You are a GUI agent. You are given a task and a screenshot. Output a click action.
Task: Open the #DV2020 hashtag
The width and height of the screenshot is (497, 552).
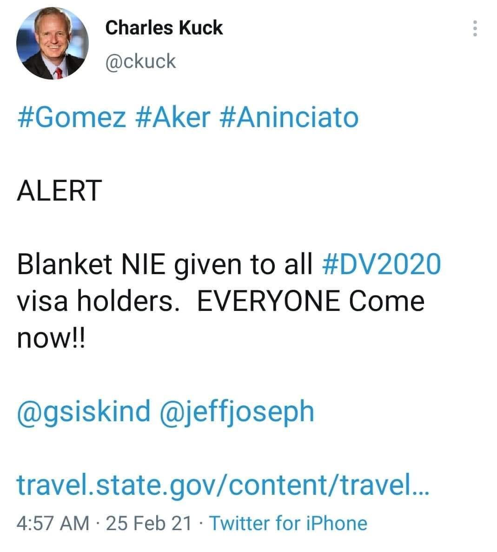pyautogui.click(x=381, y=264)
